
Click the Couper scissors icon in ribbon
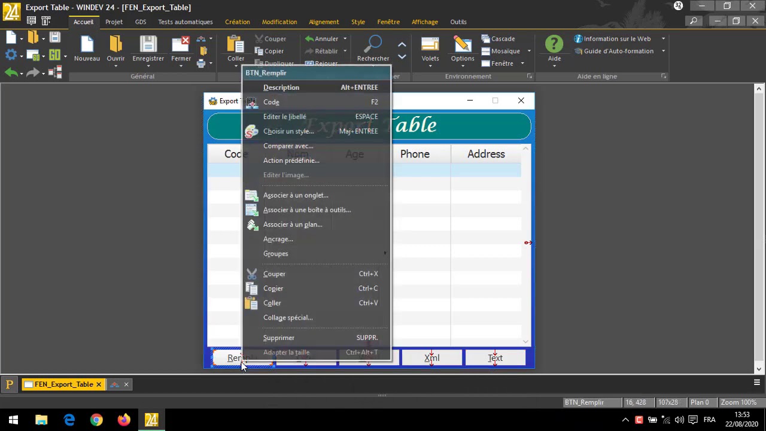pyautogui.click(x=259, y=39)
